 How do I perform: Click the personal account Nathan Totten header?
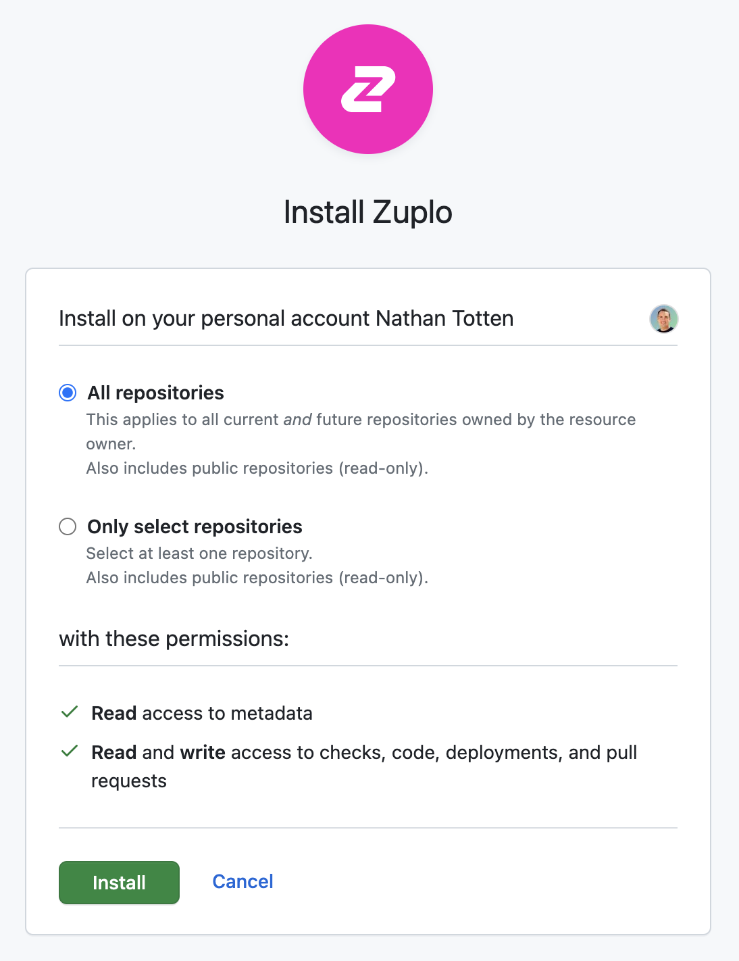coord(286,318)
